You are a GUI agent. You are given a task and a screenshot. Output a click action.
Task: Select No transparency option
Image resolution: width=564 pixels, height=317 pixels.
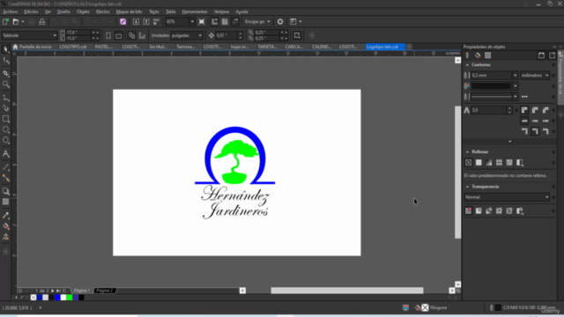pyautogui.click(x=468, y=211)
